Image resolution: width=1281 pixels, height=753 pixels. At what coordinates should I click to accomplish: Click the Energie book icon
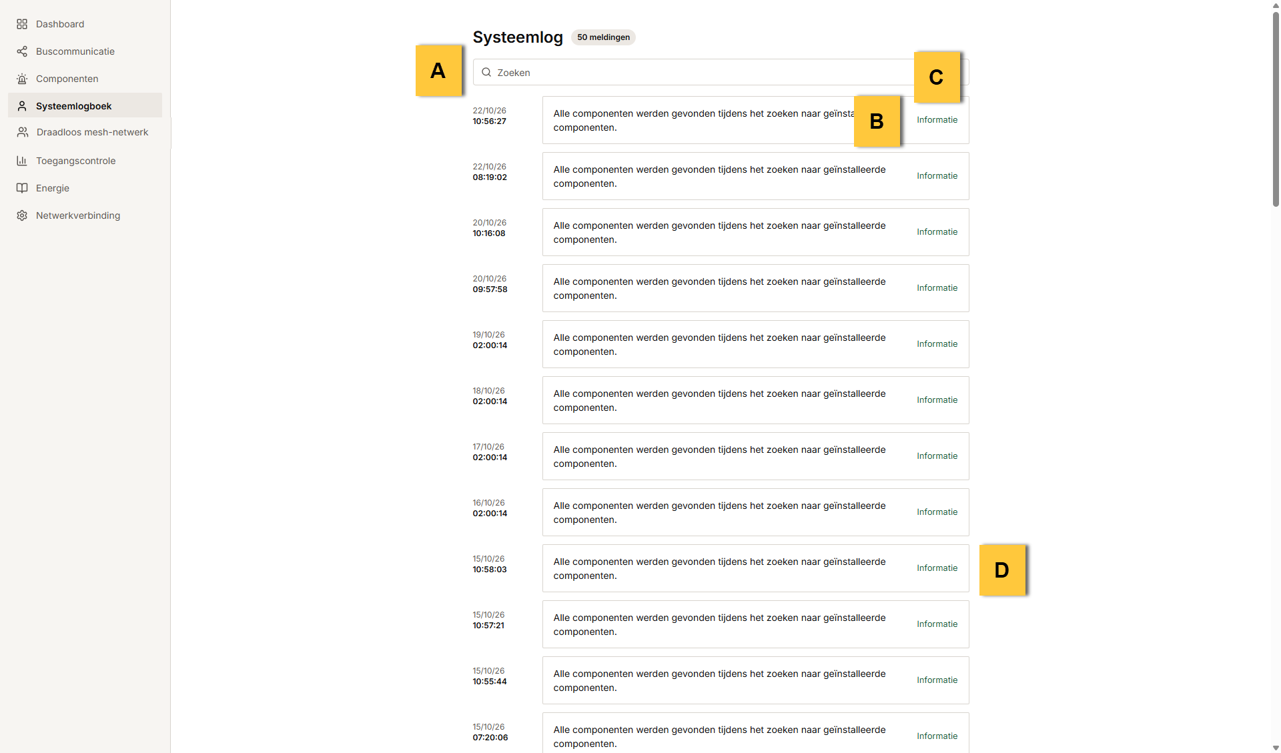[22, 188]
